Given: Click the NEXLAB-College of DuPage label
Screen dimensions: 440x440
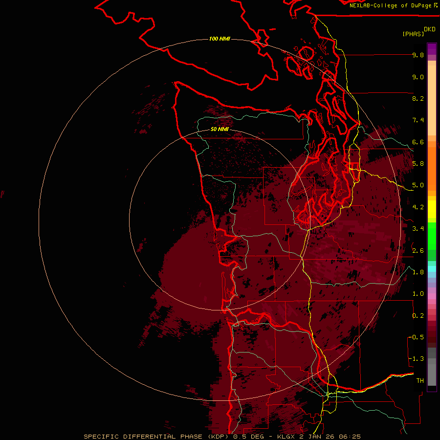Looking at the screenshot, I should (390, 5).
